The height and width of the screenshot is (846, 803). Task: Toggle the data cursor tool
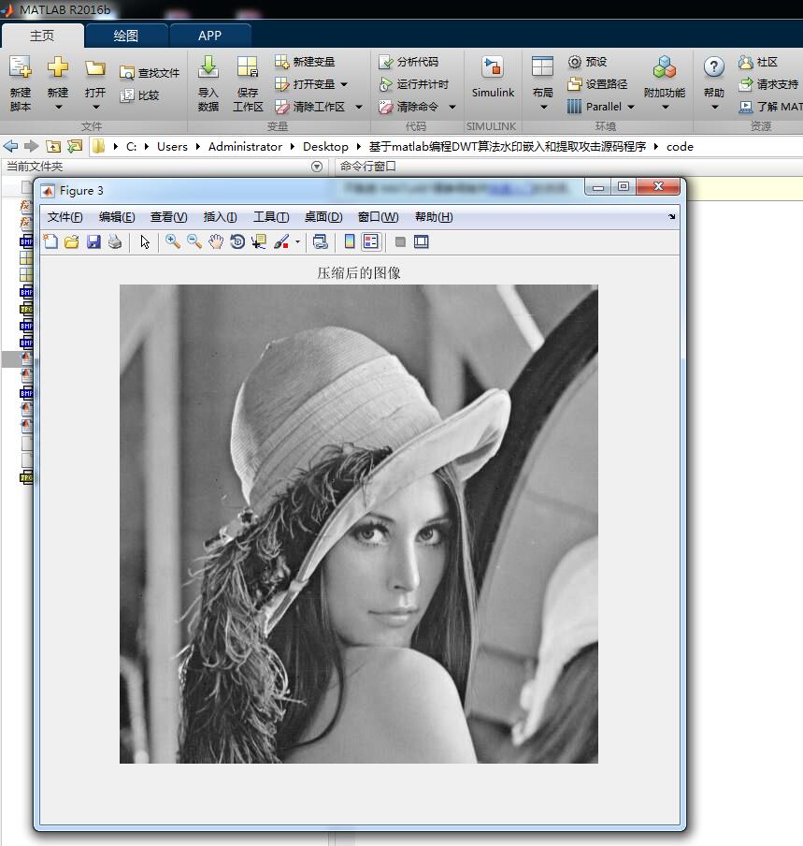pos(259,241)
